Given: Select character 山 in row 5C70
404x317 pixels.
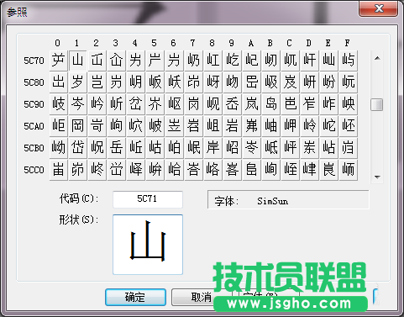Looking at the screenshot, I should (x=77, y=61).
